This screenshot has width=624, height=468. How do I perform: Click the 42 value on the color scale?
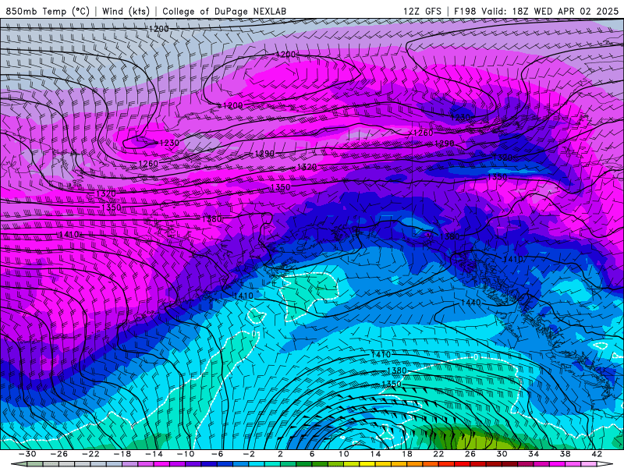(x=597, y=454)
